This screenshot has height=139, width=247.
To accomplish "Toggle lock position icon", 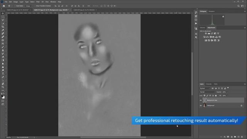I will pyautogui.click(x=210, y=95).
